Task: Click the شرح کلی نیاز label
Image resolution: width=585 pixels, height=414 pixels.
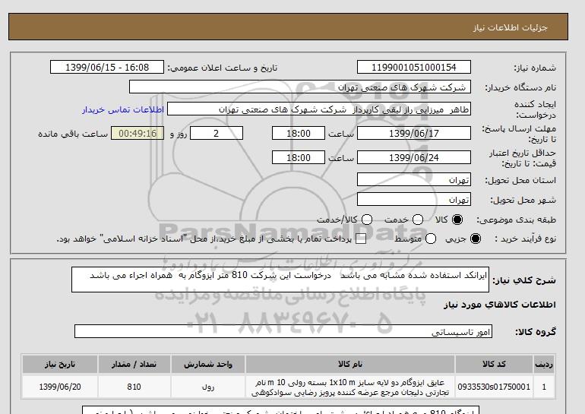Action: [524, 280]
